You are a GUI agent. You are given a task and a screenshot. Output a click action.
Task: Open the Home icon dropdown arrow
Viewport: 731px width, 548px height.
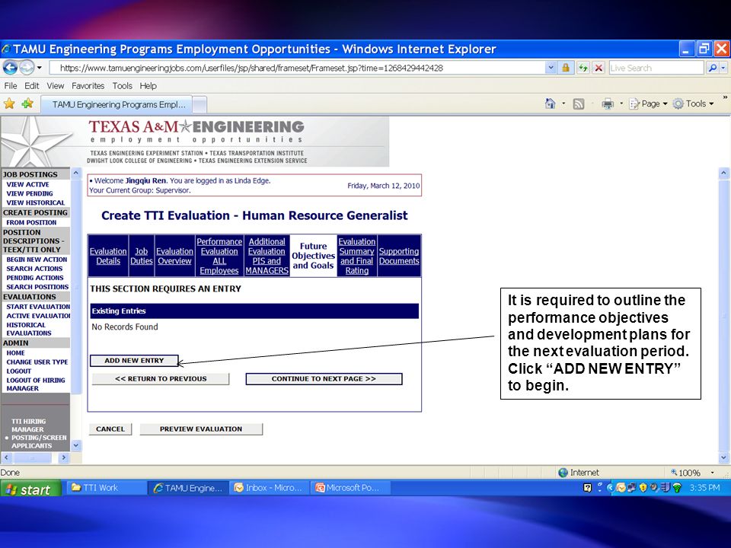click(563, 104)
